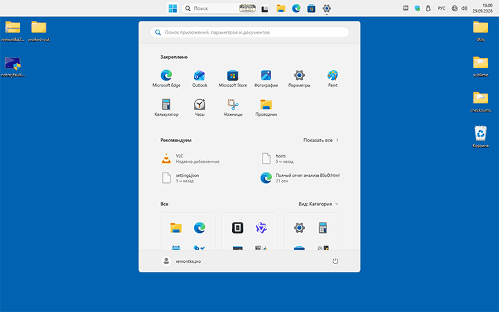The width and height of the screenshot is (499, 312).
Task: Click Показать все in the recommended section
Action: [321, 140]
